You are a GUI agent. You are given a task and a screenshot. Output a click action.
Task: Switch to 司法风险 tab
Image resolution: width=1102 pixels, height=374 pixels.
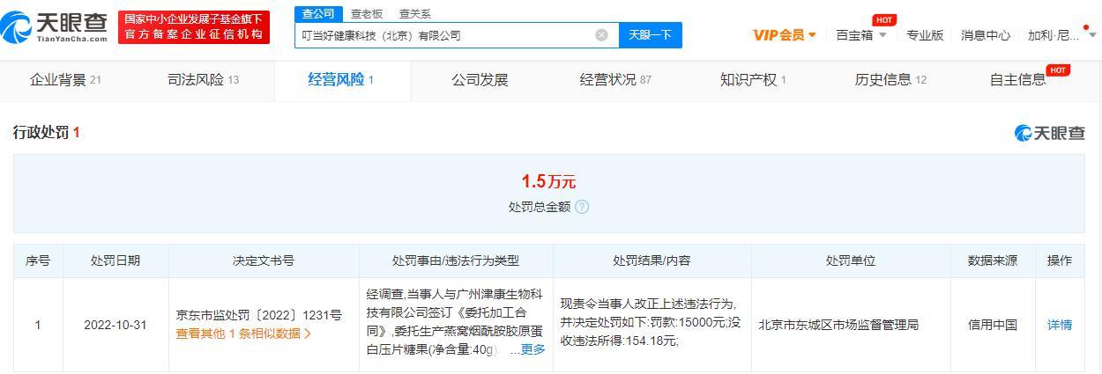[x=204, y=80]
